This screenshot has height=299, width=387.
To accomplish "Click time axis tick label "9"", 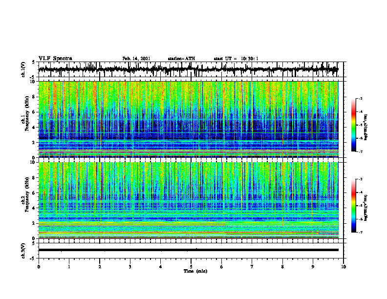I will [313, 267].
